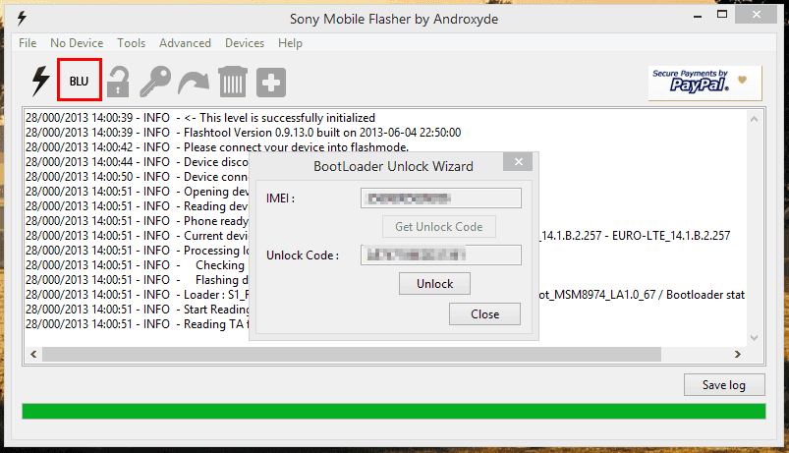Click the lightning app icon in title bar

[x=22, y=19]
